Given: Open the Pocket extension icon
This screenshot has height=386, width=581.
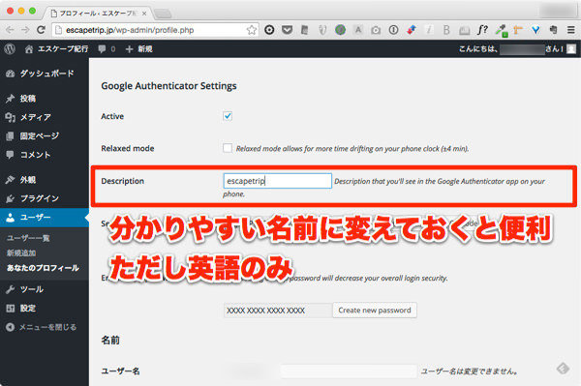Looking at the screenshot, I should pyautogui.click(x=288, y=30).
